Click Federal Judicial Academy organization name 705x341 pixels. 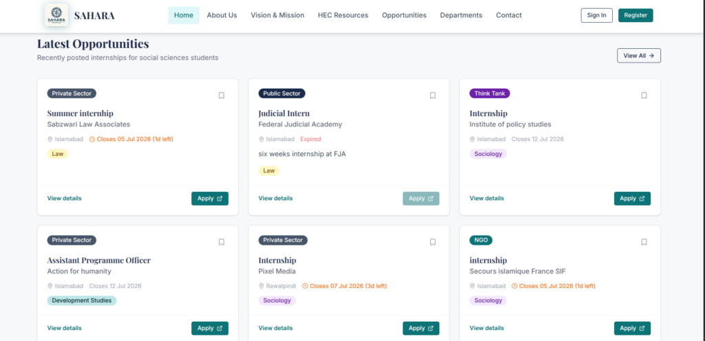(x=300, y=124)
